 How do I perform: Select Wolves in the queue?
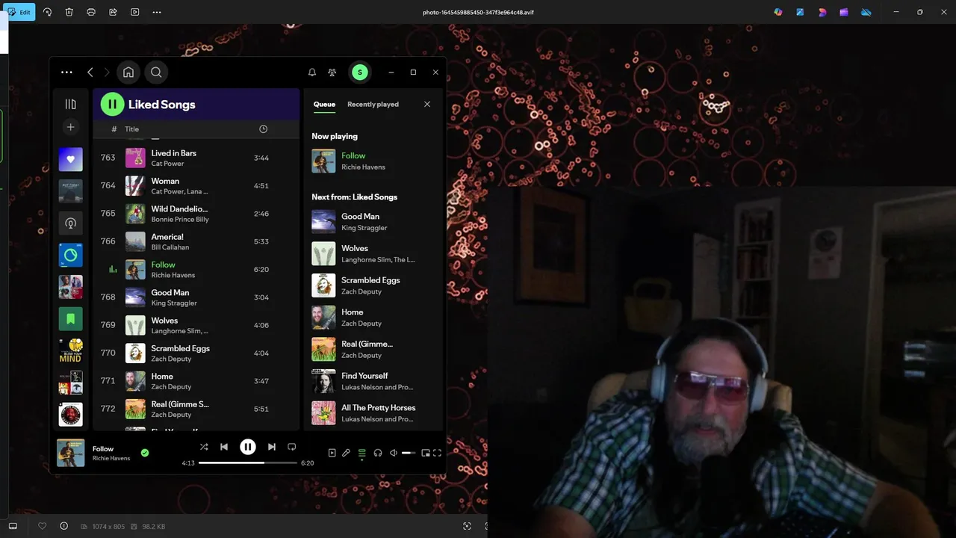pyautogui.click(x=373, y=254)
